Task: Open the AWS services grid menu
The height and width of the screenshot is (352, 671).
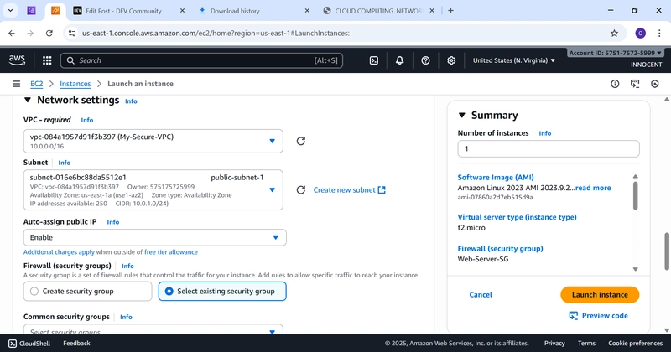Action: click(x=47, y=60)
